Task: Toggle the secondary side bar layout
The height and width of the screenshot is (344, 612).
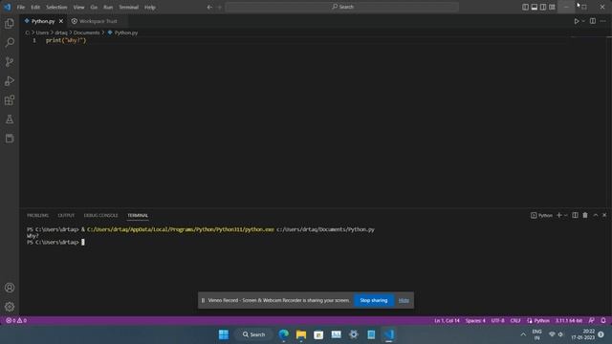Action: pyautogui.click(x=543, y=7)
